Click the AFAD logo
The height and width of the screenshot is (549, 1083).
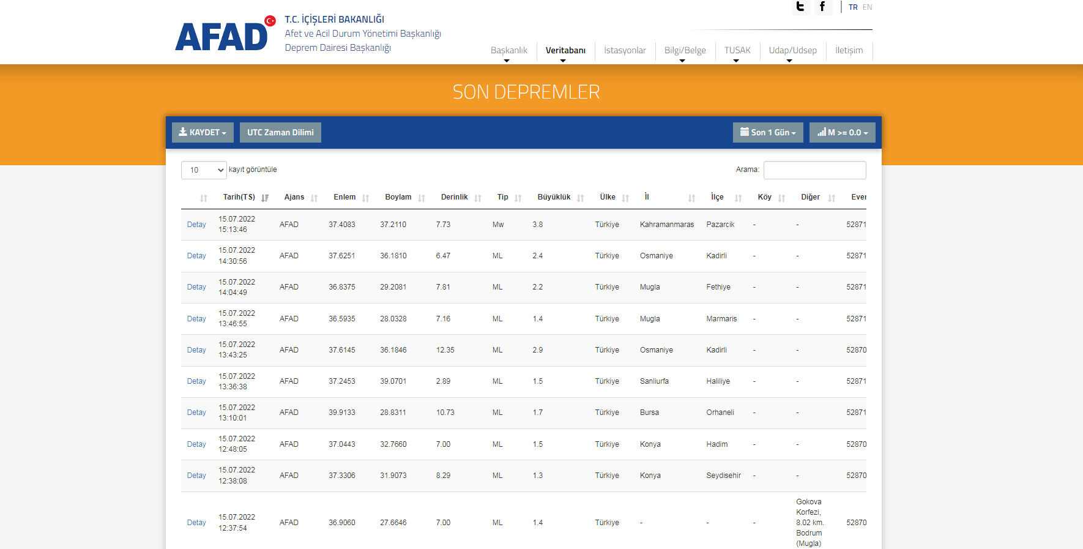pos(225,34)
